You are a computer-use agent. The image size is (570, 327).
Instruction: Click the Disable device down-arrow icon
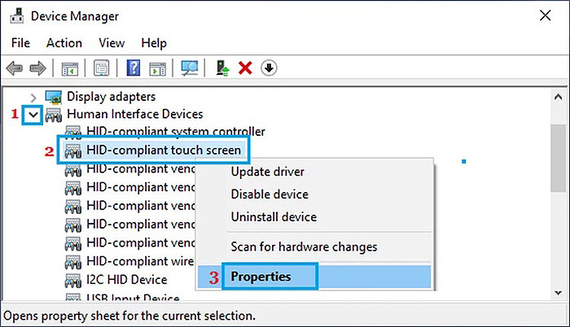(x=268, y=68)
